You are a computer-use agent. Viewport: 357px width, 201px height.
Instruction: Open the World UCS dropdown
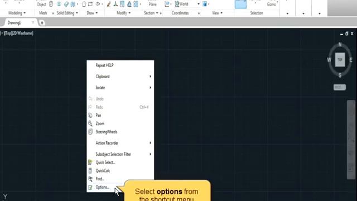coord(199,4)
